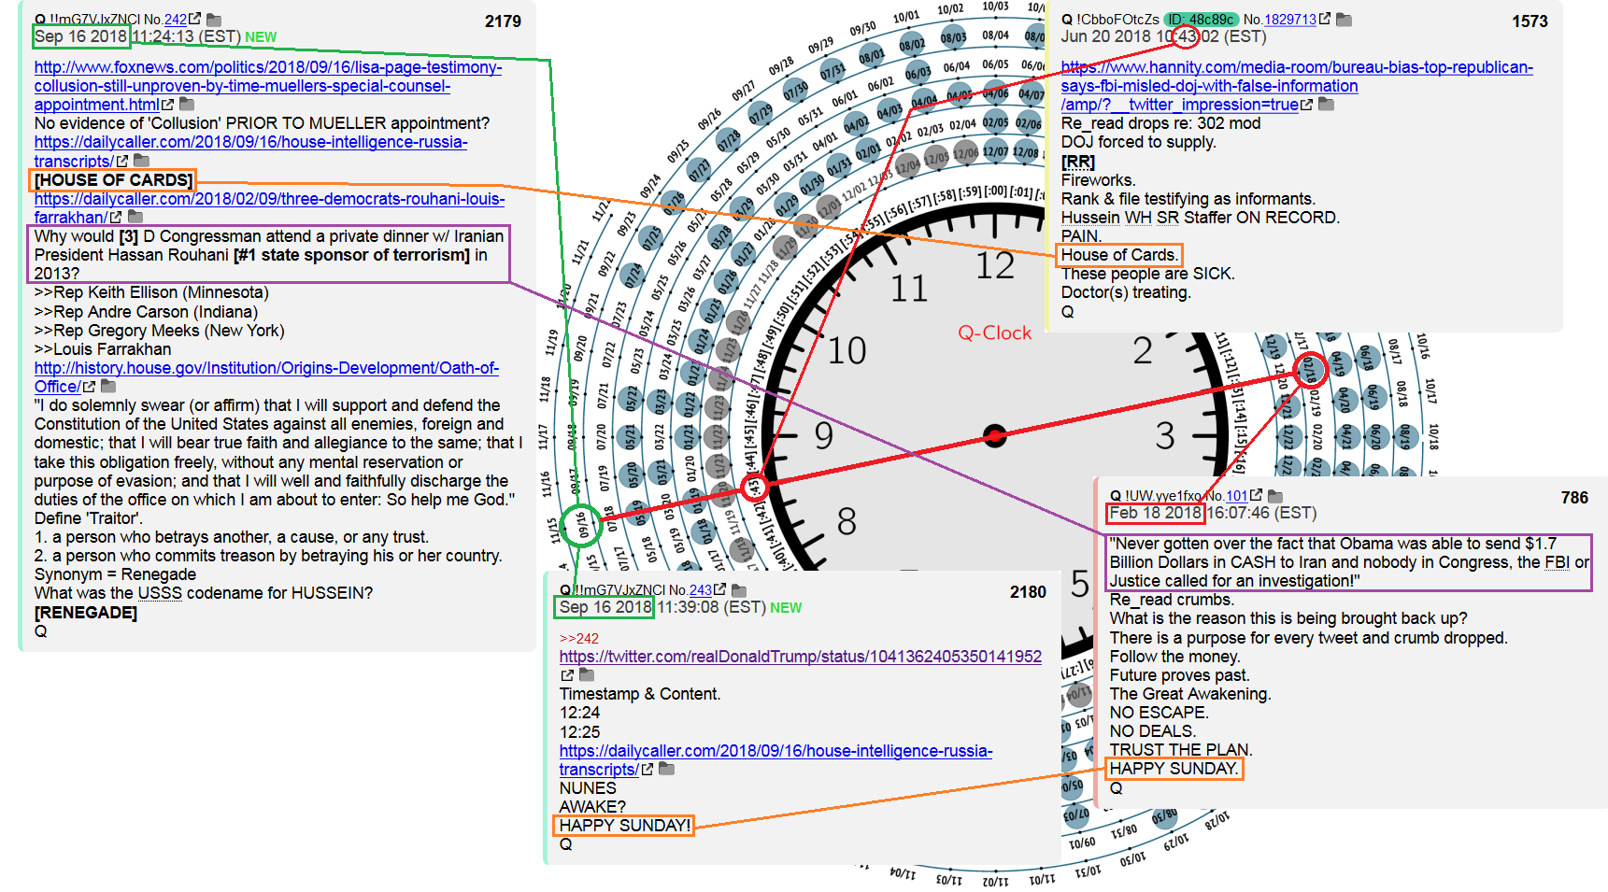
Task: Click folder icon after transcripts/ in post 2179
Action: tap(141, 162)
